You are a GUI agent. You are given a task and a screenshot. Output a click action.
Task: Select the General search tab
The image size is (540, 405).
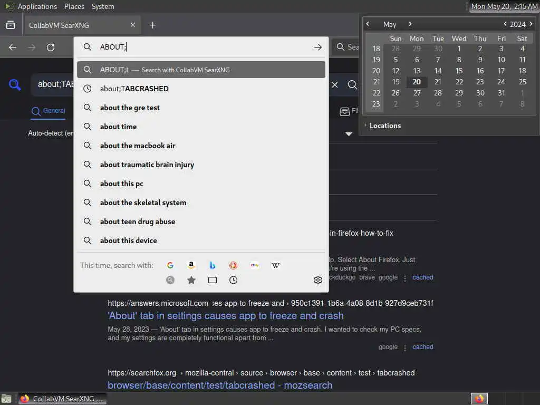[48, 111]
